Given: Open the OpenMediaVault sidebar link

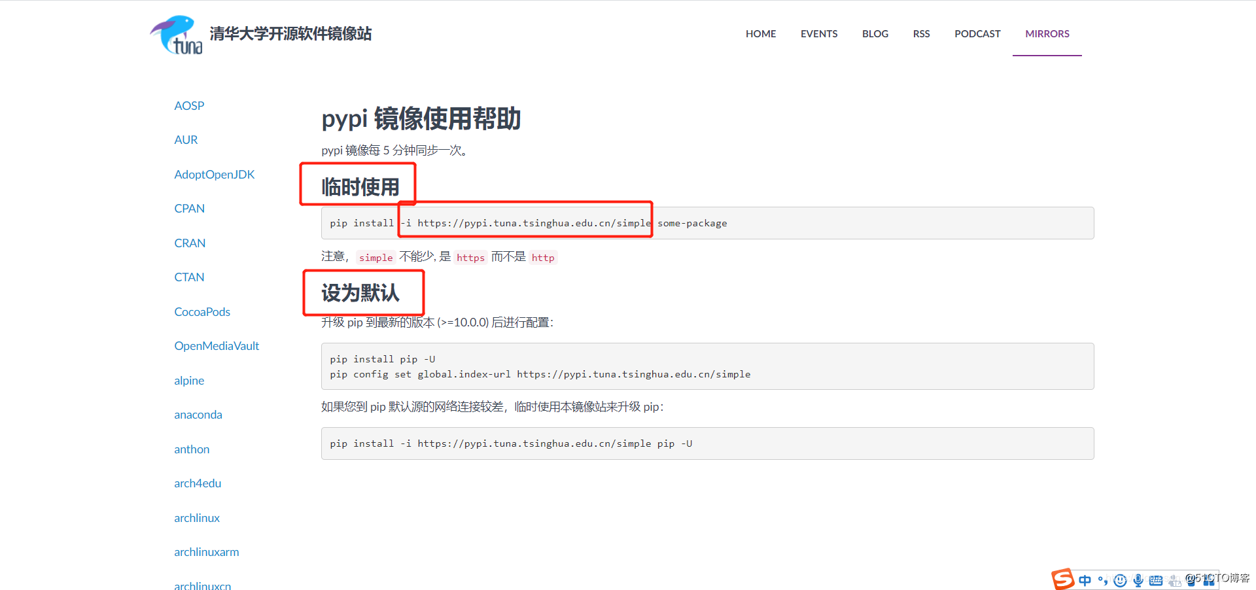Looking at the screenshot, I should [217, 346].
